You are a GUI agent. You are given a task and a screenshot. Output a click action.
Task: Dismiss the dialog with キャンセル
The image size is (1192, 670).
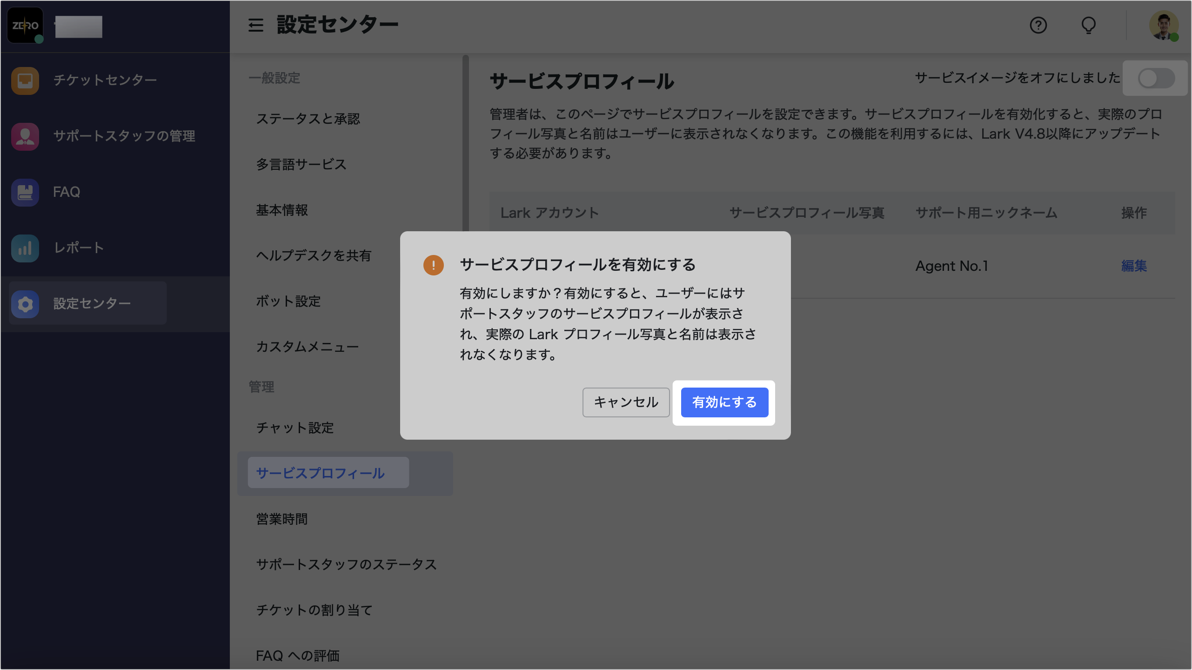(626, 402)
